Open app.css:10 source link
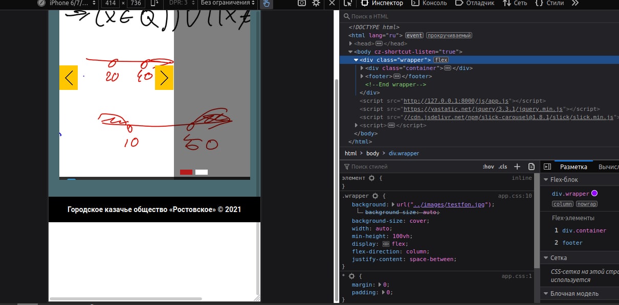The width and height of the screenshot is (619, 305). (515, 196)
